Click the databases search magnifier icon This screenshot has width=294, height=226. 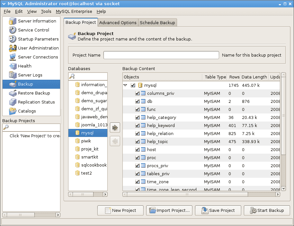pyautogui.click(x=72, y=76)
